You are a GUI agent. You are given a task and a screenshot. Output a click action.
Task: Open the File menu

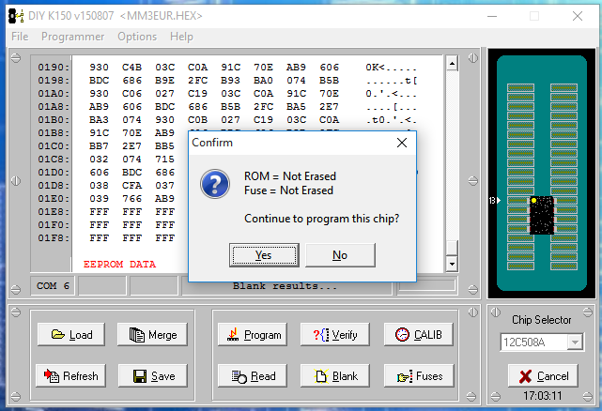coord(20,37)
